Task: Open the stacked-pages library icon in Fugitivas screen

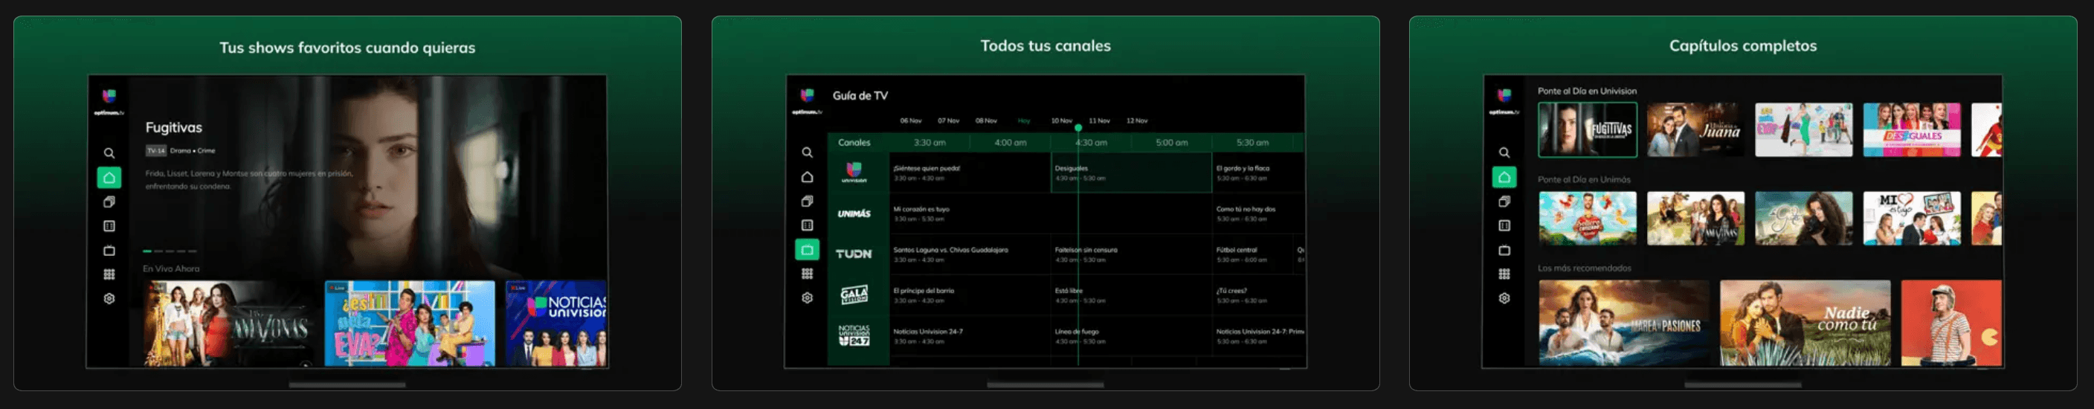Action: (x=109, y=202)
